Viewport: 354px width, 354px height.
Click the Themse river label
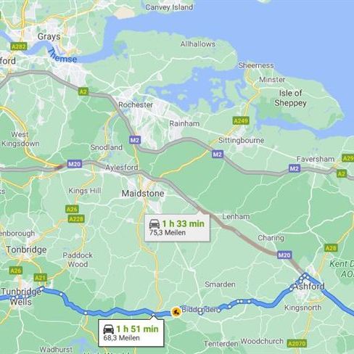(x=62, y=56)
